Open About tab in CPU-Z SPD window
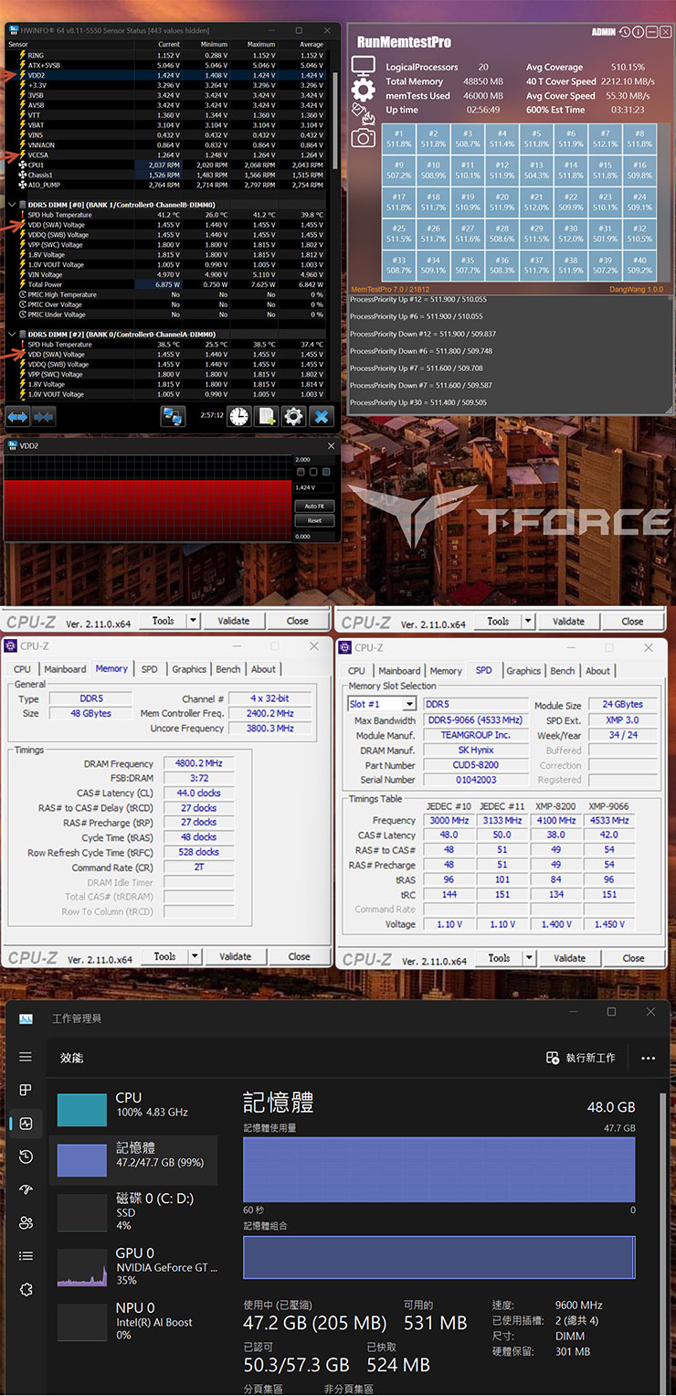 click(598, 670)
